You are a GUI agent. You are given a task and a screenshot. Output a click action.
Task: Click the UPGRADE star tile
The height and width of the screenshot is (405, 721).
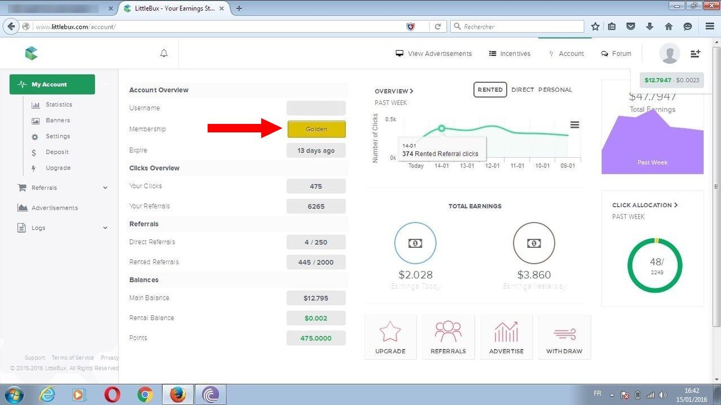coord(390,337)
